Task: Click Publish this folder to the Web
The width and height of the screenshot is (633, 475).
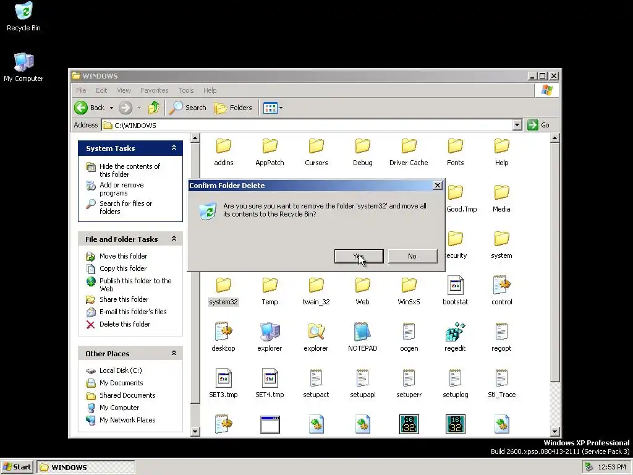Action: [135, 285]
